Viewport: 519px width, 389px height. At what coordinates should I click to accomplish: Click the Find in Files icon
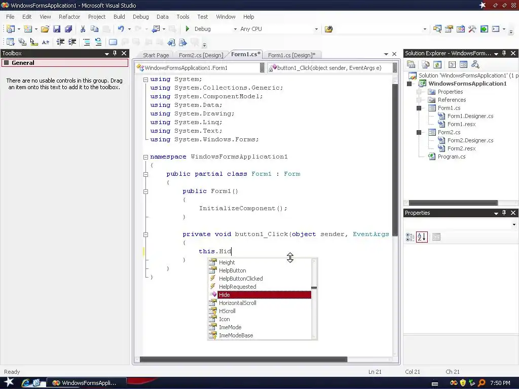(x=328, y=29)
